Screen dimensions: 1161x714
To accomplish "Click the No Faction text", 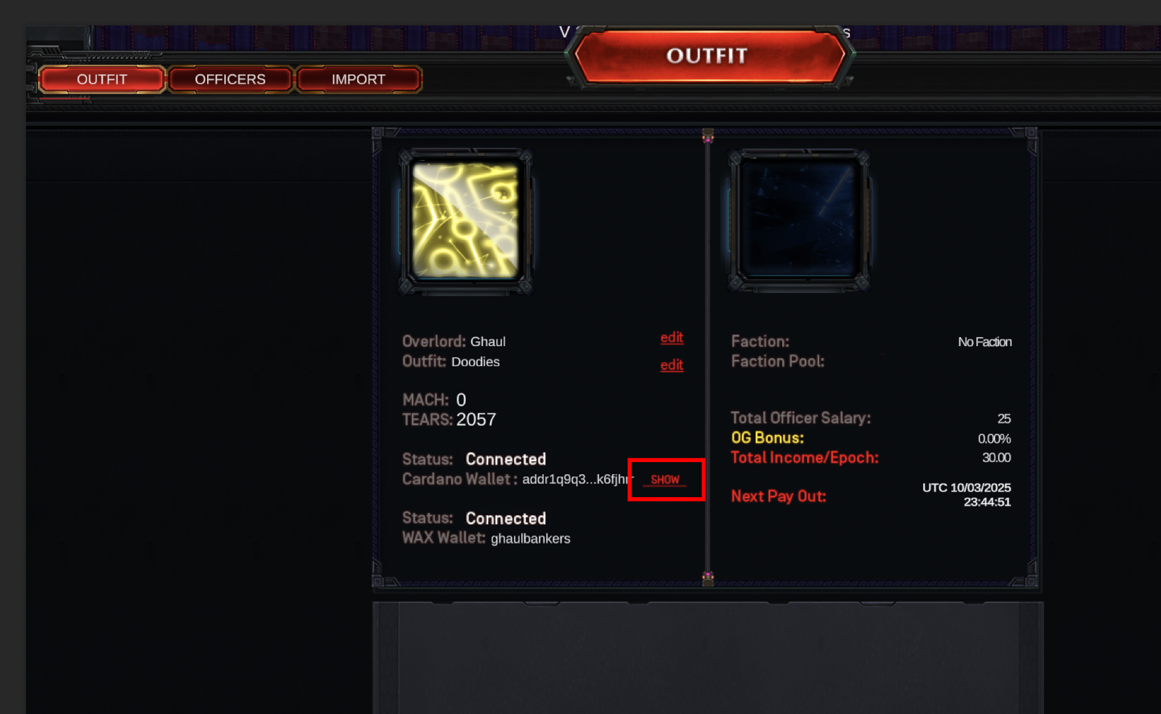I will click(985, 342).
